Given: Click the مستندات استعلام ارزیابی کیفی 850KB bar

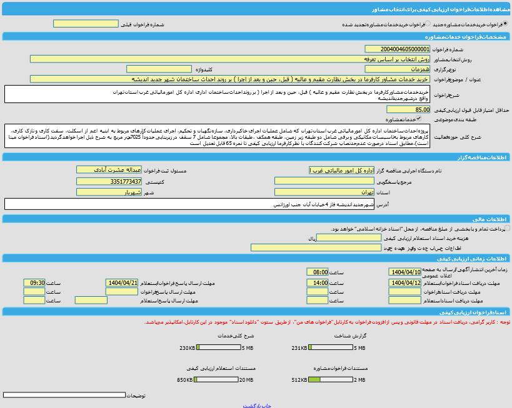Looking at the screenshot, I should 216,379.
